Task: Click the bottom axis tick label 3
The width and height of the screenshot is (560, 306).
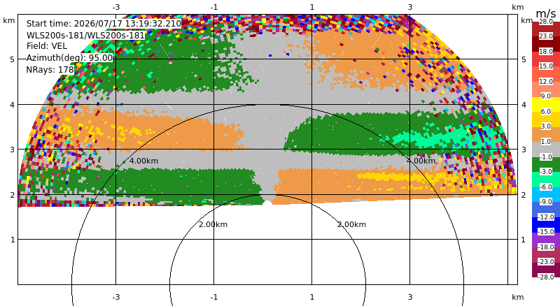Action: 410,297
